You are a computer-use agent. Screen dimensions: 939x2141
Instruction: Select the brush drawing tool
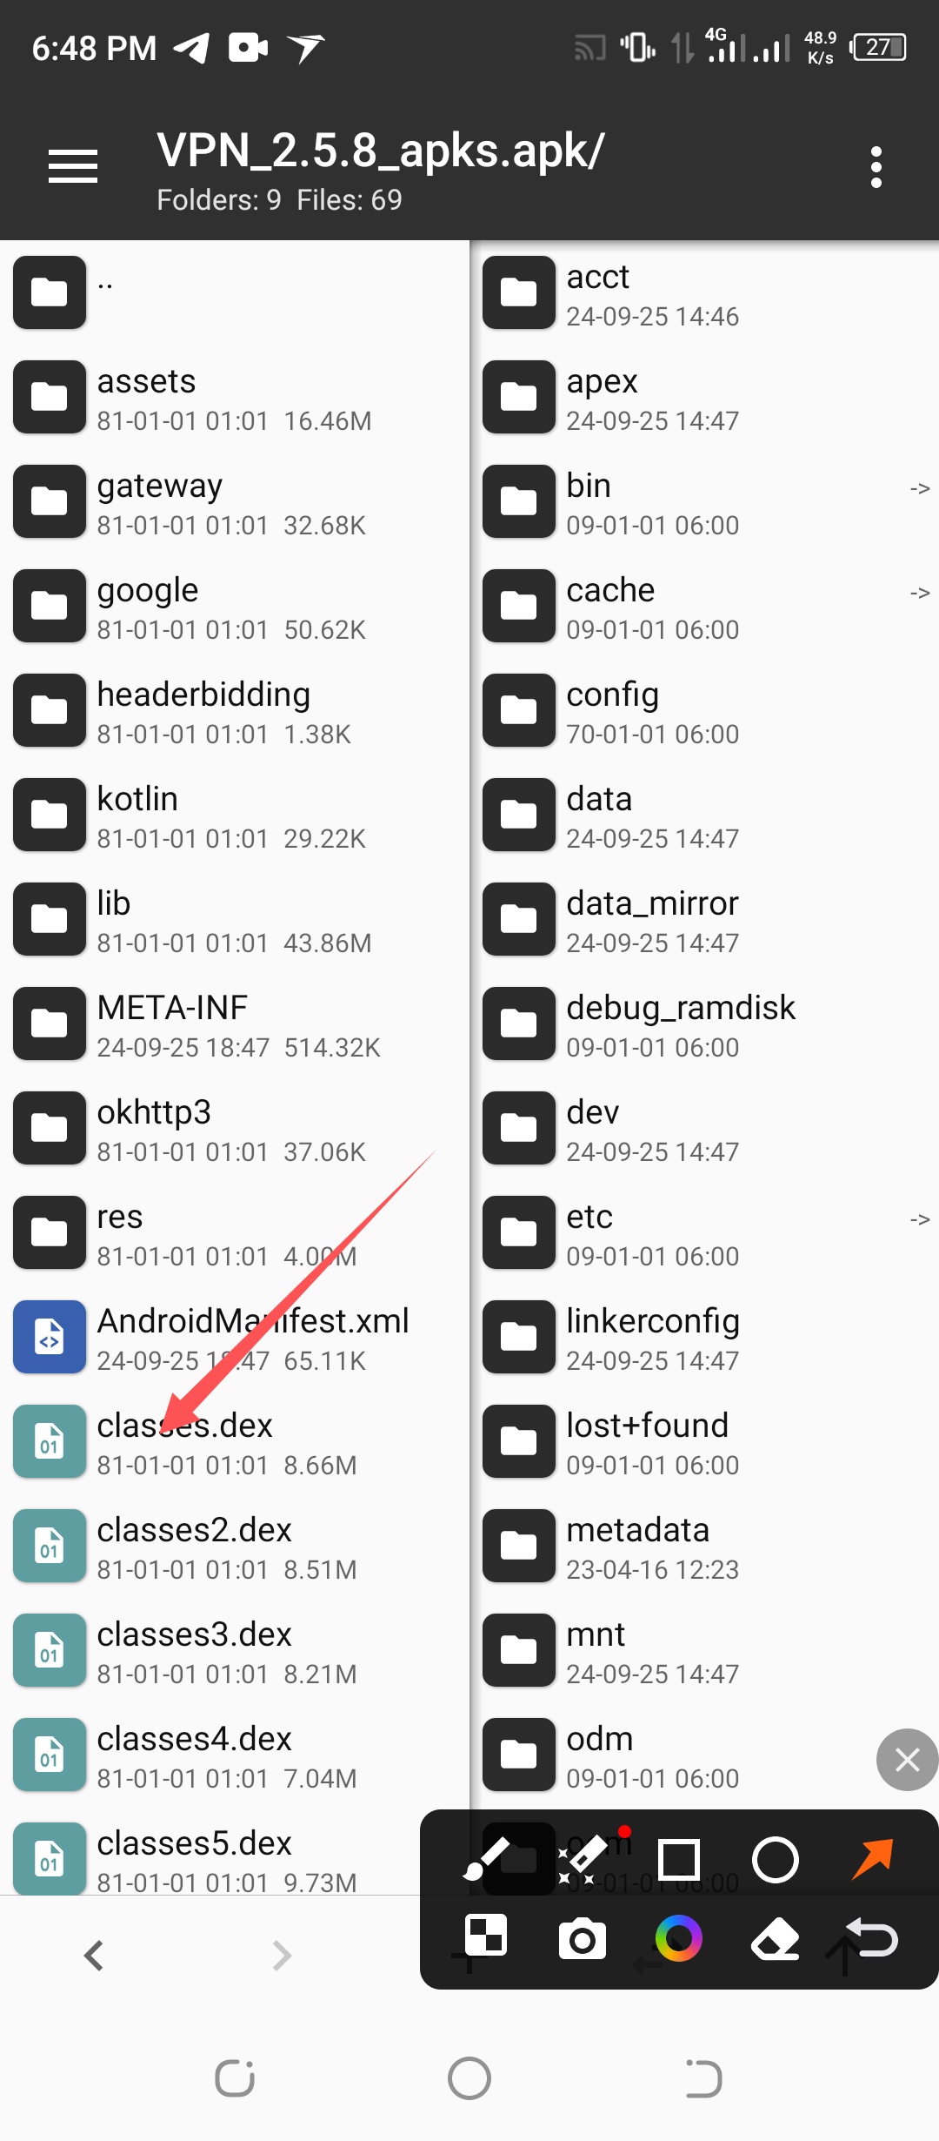pyautogui.click(x=488, y=1859)
